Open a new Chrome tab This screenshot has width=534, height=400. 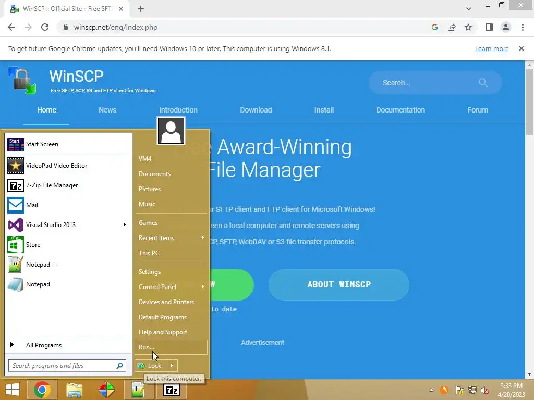tap(141, 9)
